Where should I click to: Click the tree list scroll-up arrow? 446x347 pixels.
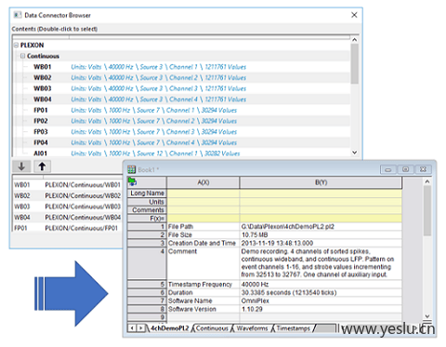(355, 40)
